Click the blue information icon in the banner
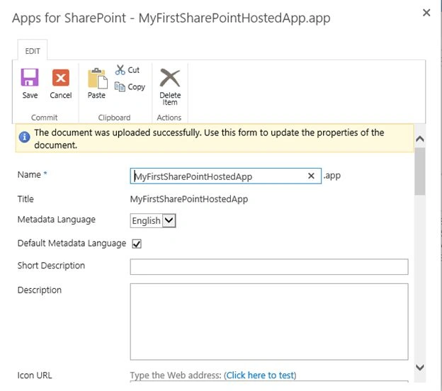This screenshot has width=442, height=391. (x=25, y=137)
